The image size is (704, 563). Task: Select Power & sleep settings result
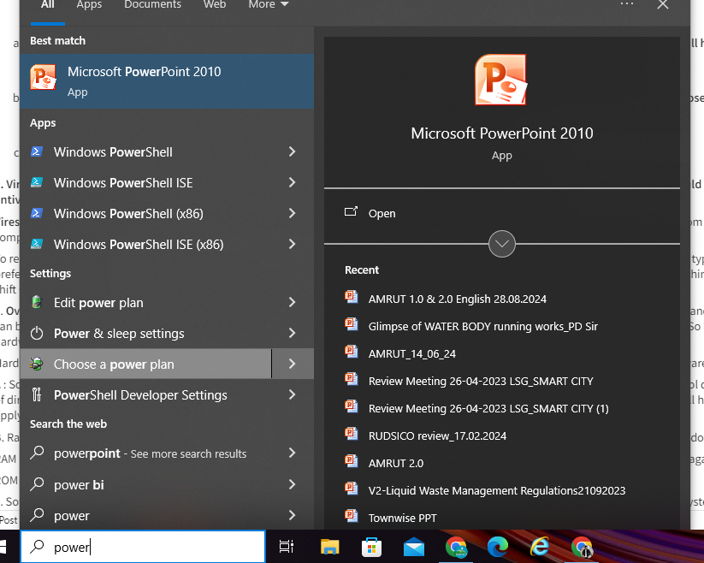coord(119,333)
